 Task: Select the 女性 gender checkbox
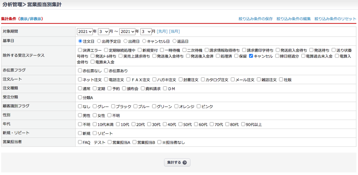point(95,116)
